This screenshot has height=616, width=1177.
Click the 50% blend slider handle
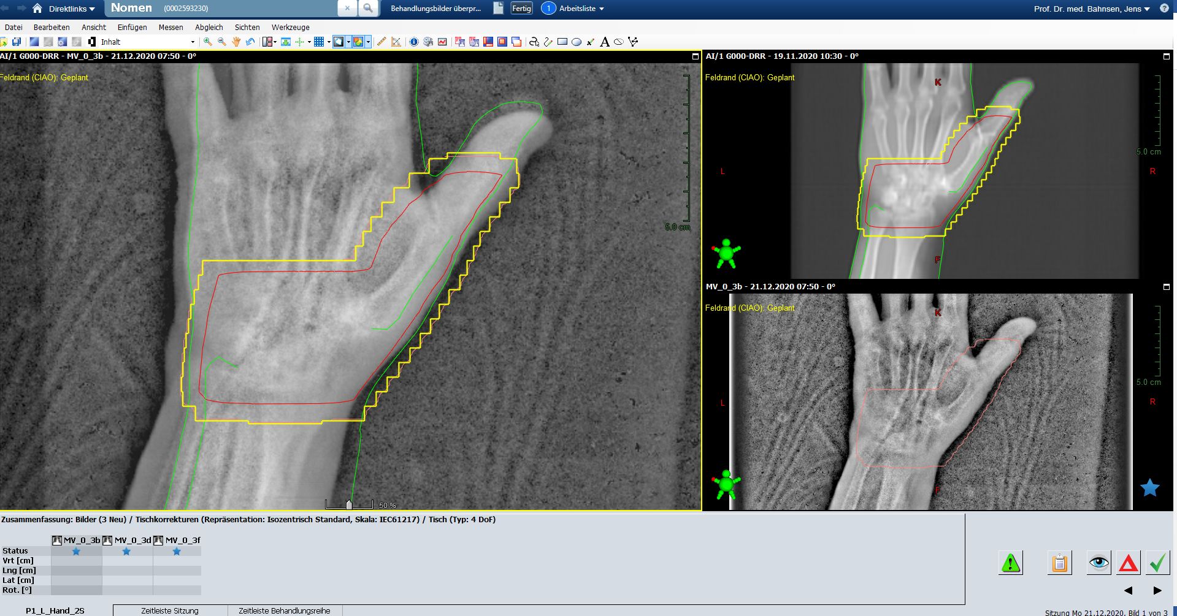pyautogui.click(x=349, y=505)
